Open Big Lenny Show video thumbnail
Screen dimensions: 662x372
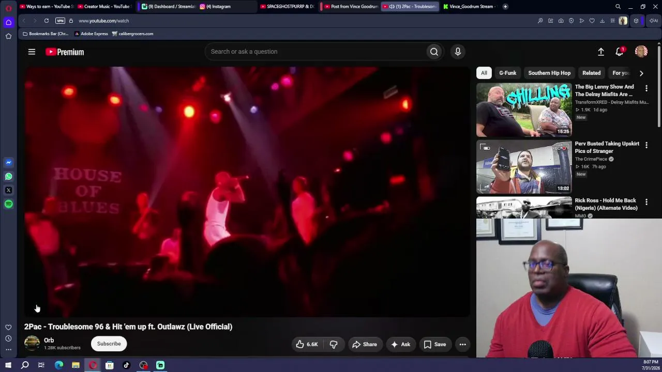pyautogui.click(x=524, y=110)
